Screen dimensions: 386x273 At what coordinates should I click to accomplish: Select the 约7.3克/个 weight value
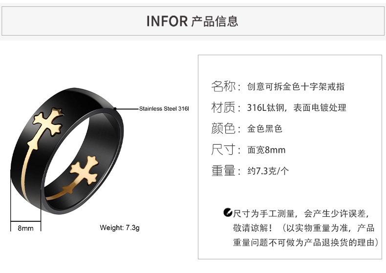pyautogui.click(x=268, y=171)
